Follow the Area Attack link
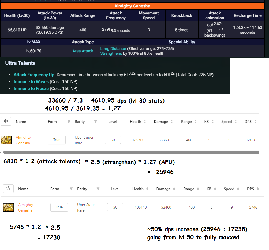This screenshot has height=250, width=269. point(83,51)
